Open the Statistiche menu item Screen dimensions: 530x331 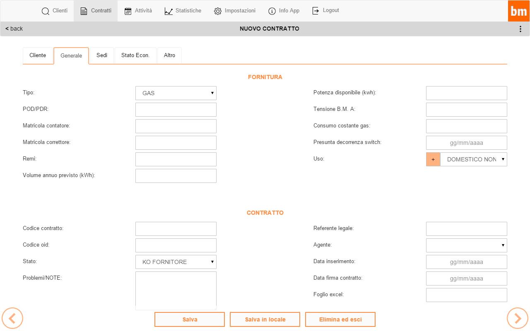click(x=183, y=11)
